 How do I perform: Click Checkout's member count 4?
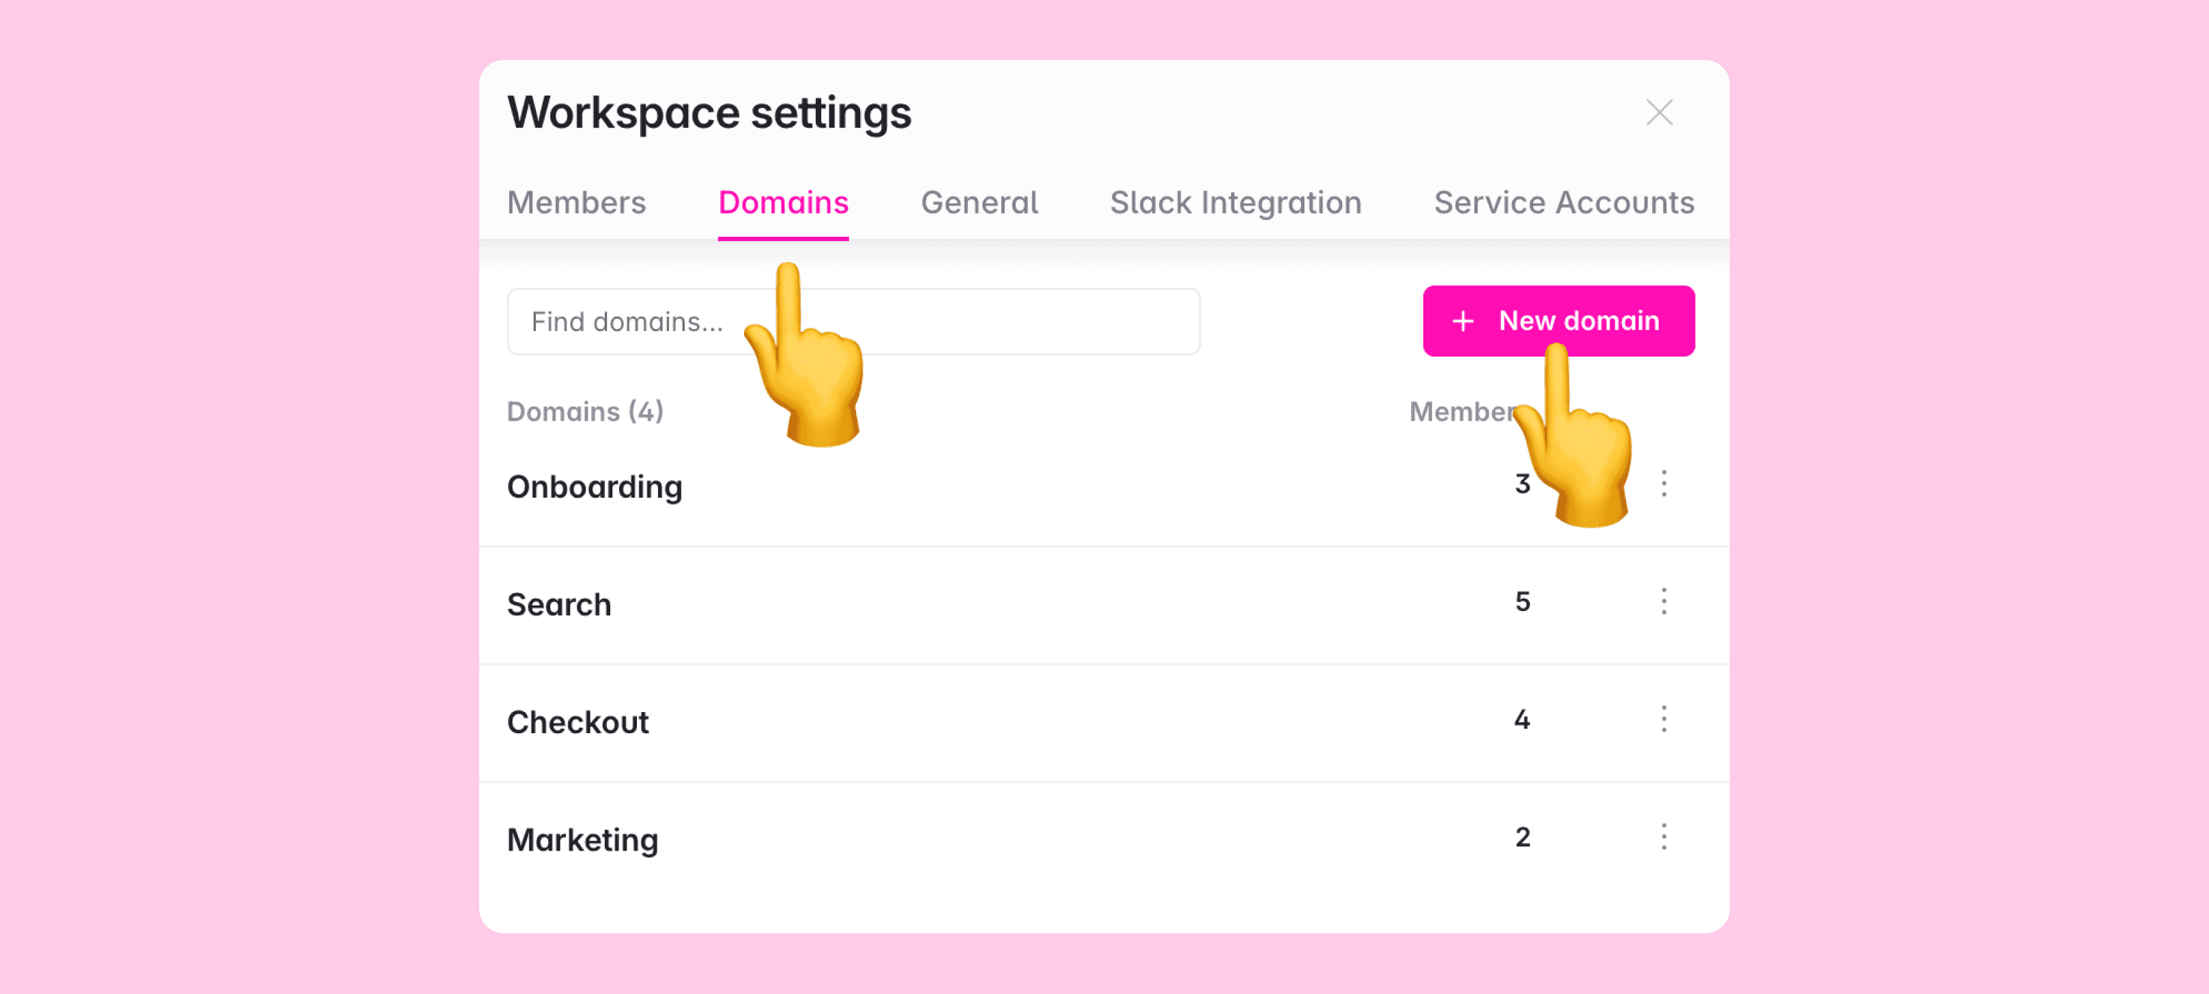[1522, 719]
